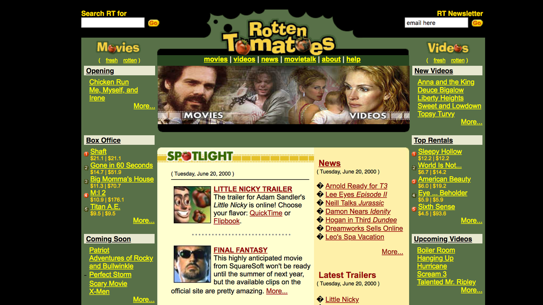Focus the Search RT input field
The image size is (543, 305).
point(113,23)
